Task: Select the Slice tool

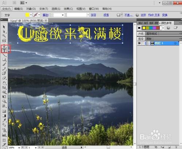Action: pyautogui.click(x=4, y=145)
